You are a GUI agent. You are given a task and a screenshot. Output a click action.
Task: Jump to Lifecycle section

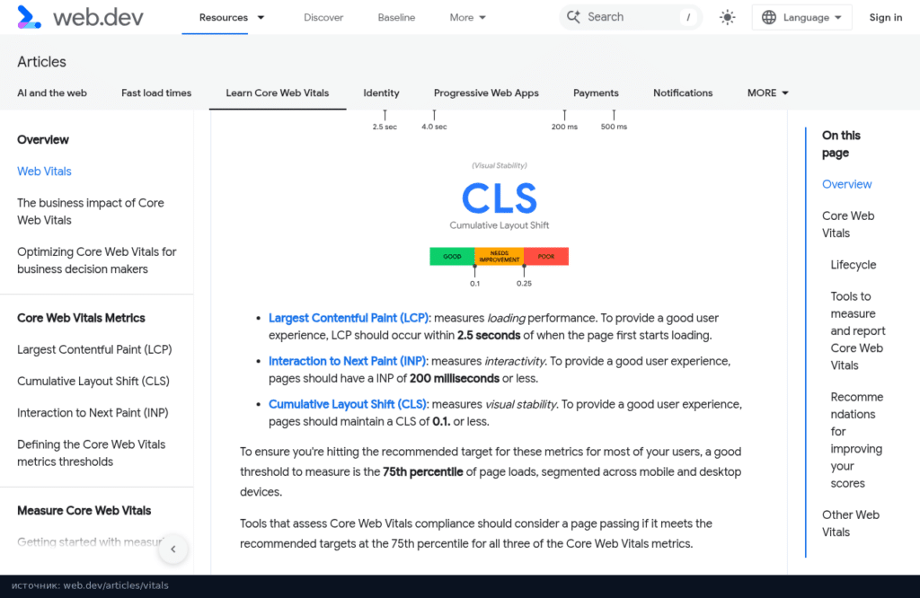(854, 264)
